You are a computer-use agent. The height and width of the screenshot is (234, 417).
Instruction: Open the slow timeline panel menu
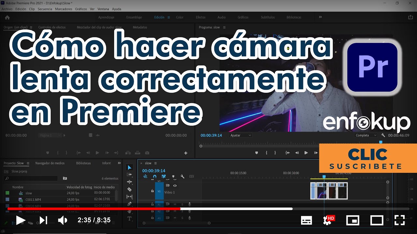point(155,163)
